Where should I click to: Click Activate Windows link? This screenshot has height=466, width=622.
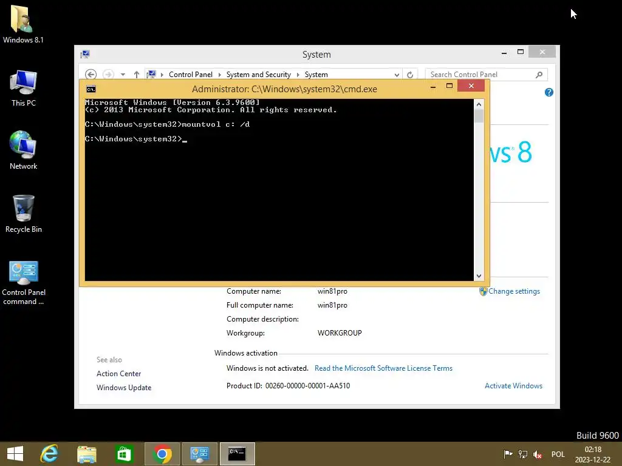coord(513,385)
